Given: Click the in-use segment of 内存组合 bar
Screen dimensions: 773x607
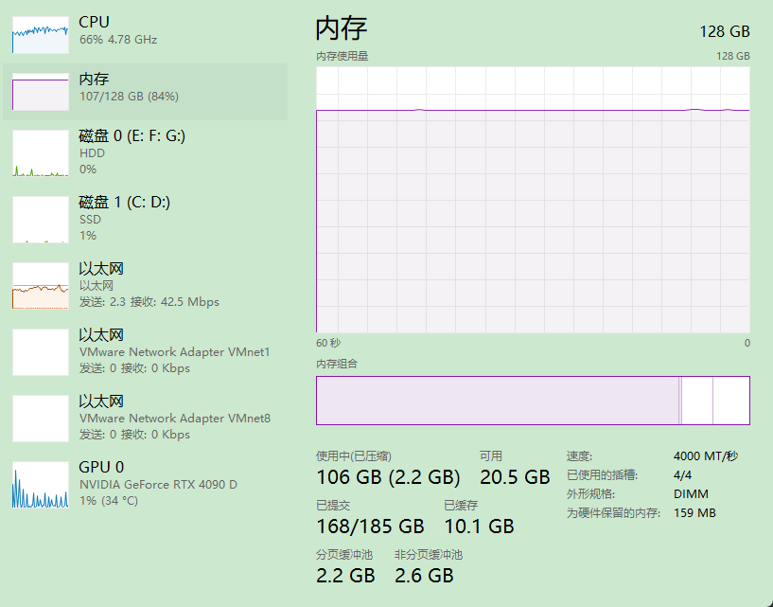Looking at the screenshot, I should pyautogui.click(x=497, y=401).
